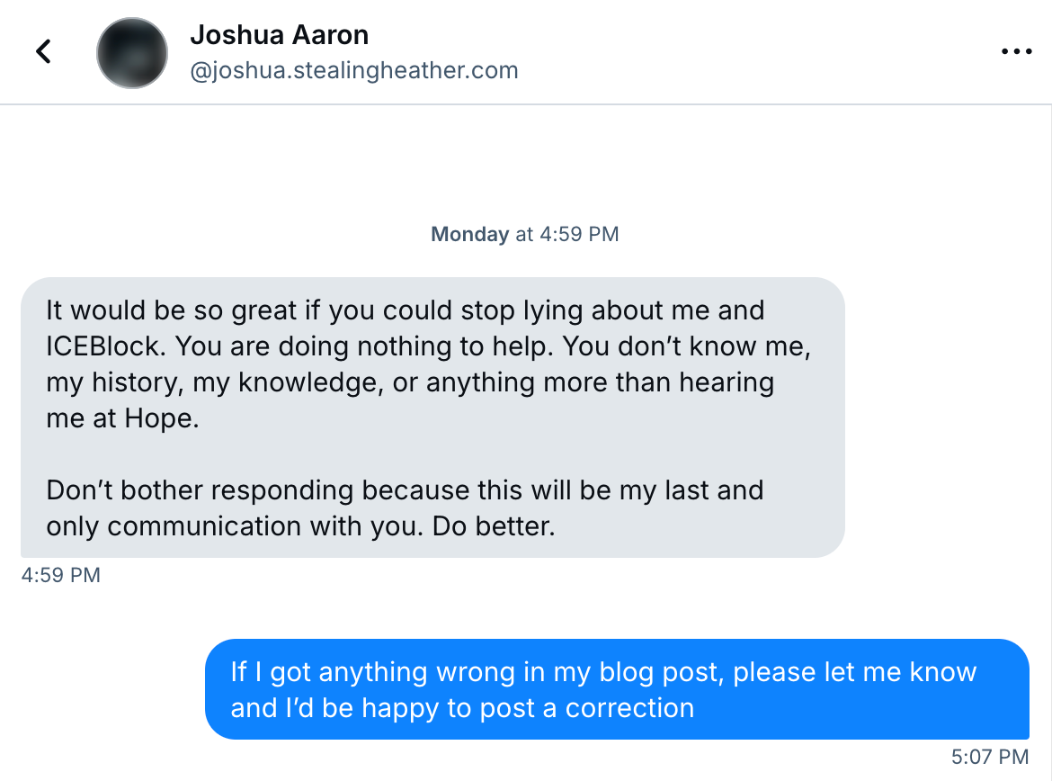
Task: Click the word Hope in the received message
Action: pos(161,419)
